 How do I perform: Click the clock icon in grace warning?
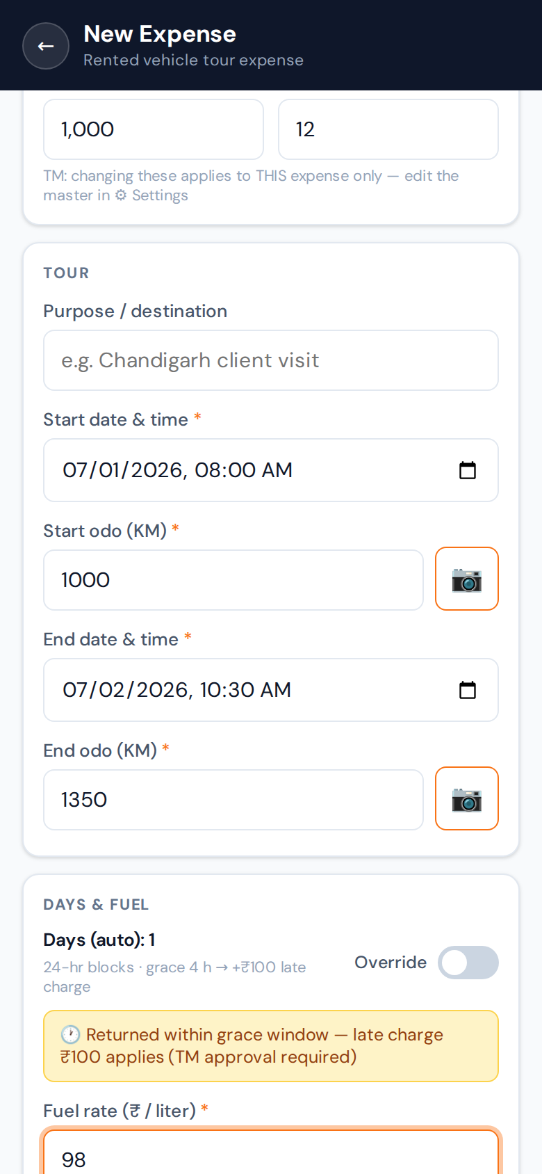70,1035
